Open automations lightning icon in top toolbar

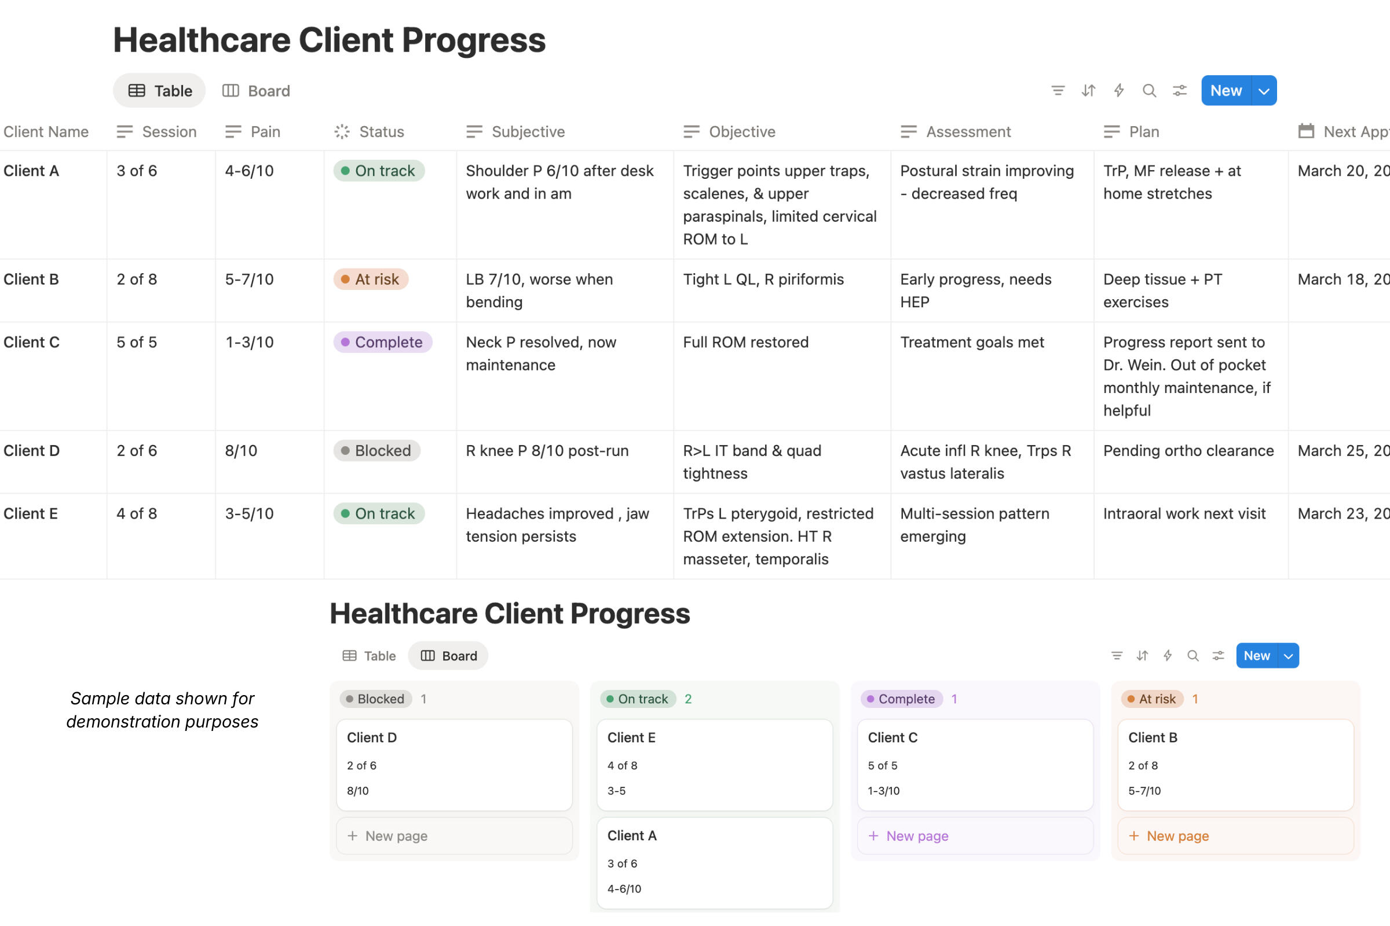click(1119, 90)
